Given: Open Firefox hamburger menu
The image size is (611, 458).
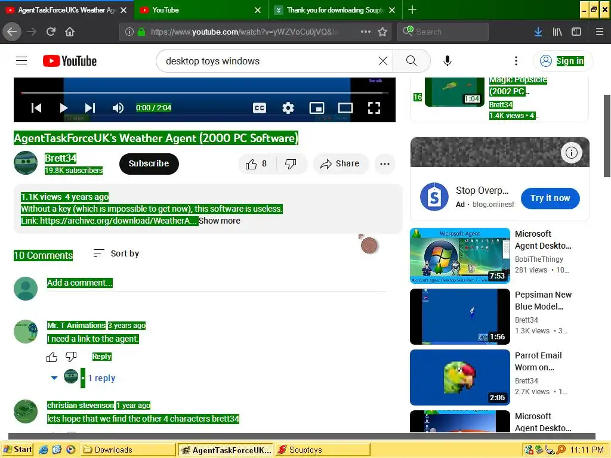Looking at the screenshot, I should click(x=599, y=32).
